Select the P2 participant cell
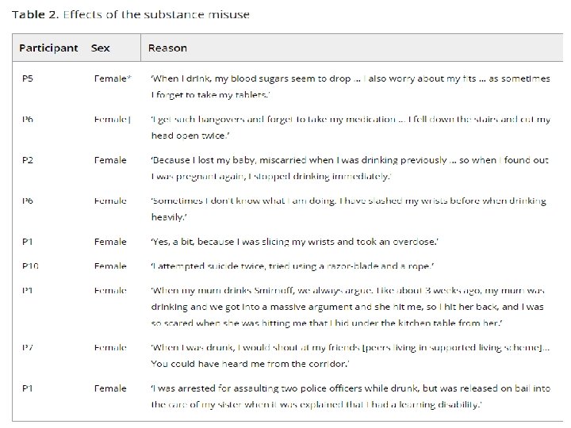This screenshot has width=571, height=428. (x=27, y=160)
